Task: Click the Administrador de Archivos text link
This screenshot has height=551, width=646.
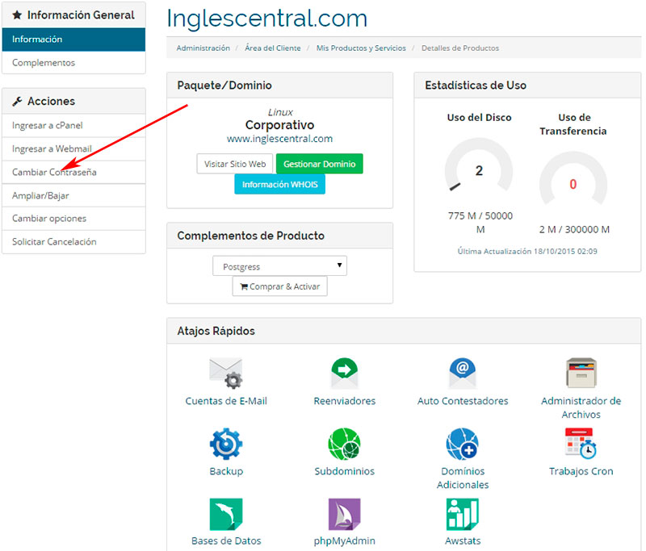Action: (581, 407)
